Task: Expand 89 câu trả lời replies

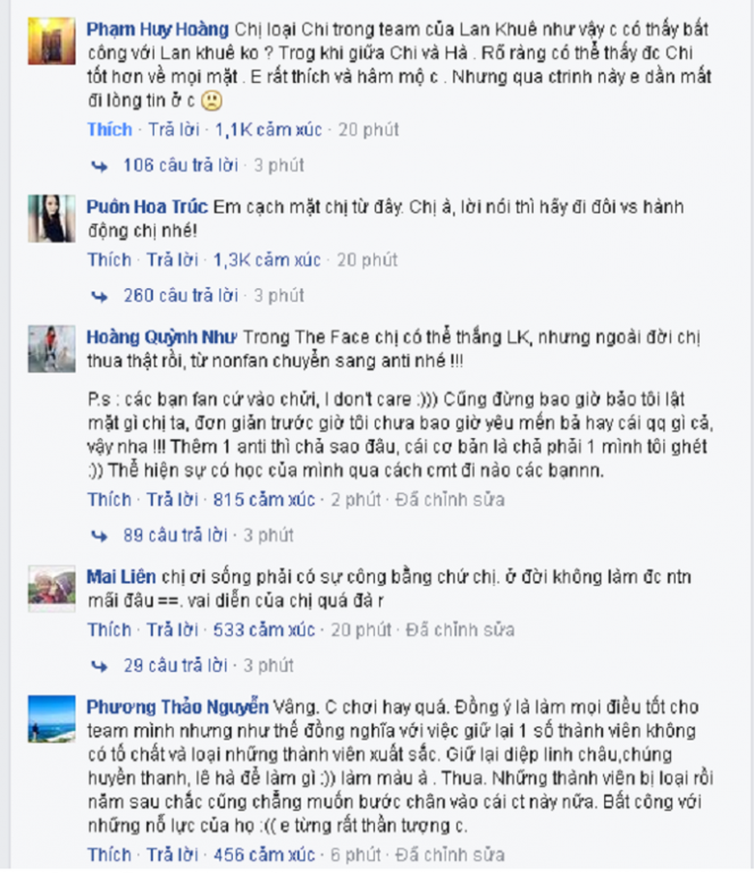Action: pyautogui.click(x=175, y=536)
